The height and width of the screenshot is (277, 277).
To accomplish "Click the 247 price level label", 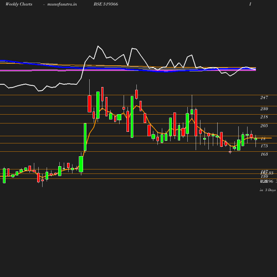I will pyautogui.click(x=264, y=98).
